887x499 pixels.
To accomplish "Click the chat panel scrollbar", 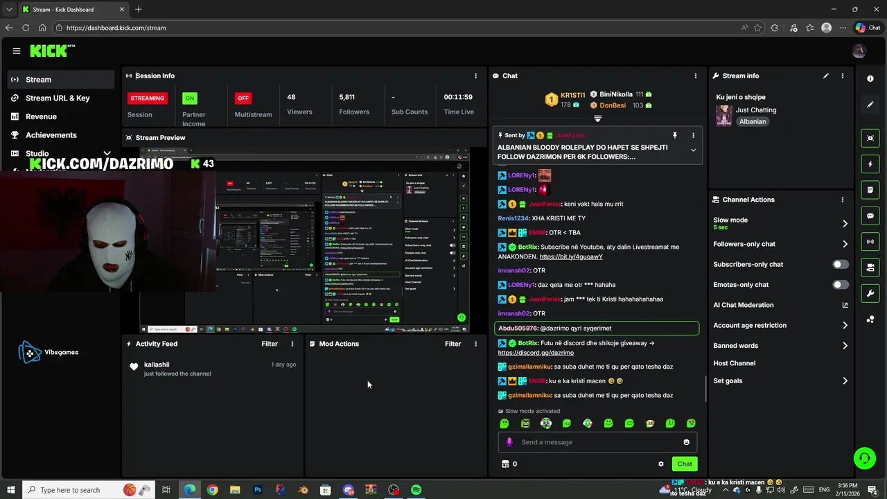I will coord(705,388).
